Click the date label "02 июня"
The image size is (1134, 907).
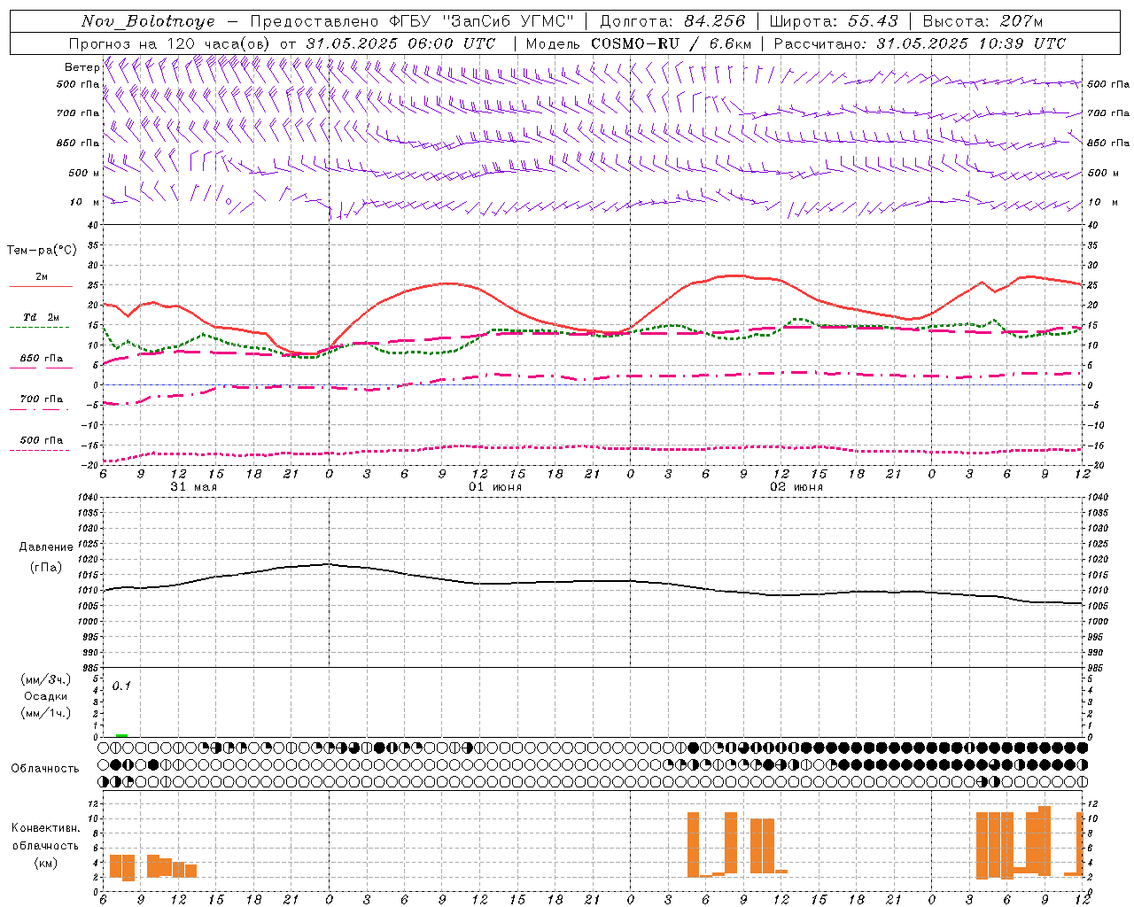click(796, 487)
